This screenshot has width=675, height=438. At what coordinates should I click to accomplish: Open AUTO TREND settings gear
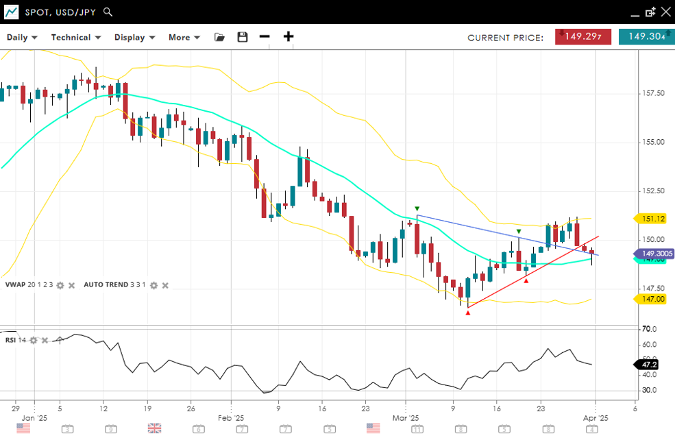154,285
